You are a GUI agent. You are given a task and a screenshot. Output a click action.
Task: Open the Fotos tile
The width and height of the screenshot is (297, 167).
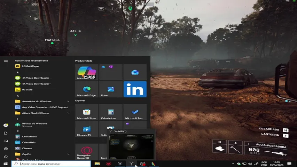[x=111, y=89]
